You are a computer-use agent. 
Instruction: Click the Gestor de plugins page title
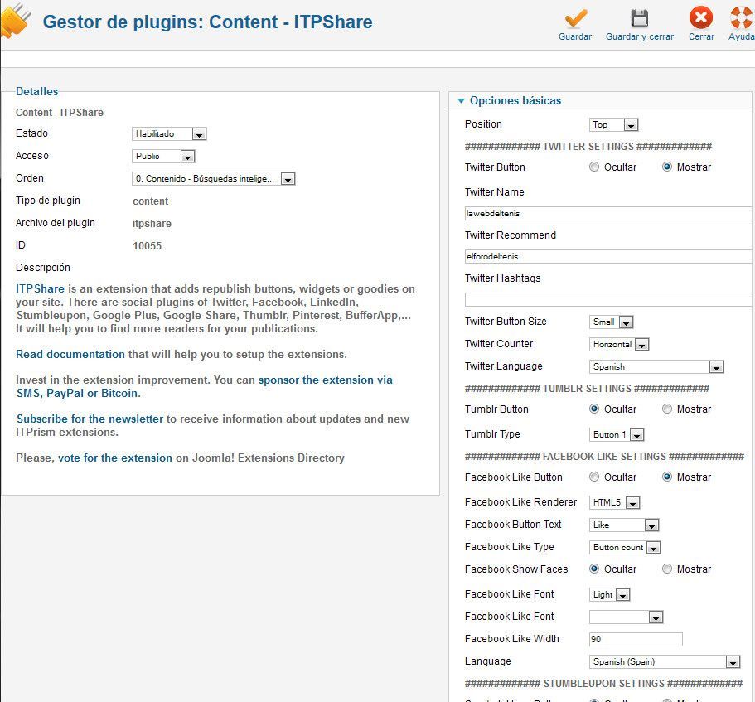pyautogui.click(x=207, y=22)
